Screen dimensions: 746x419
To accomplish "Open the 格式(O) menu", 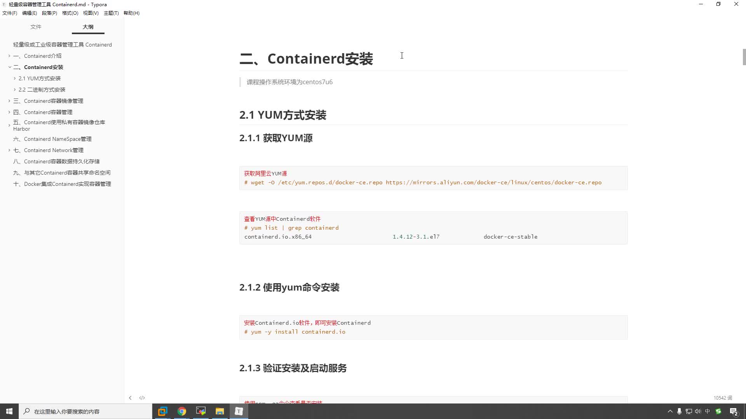I will (70, 13).
